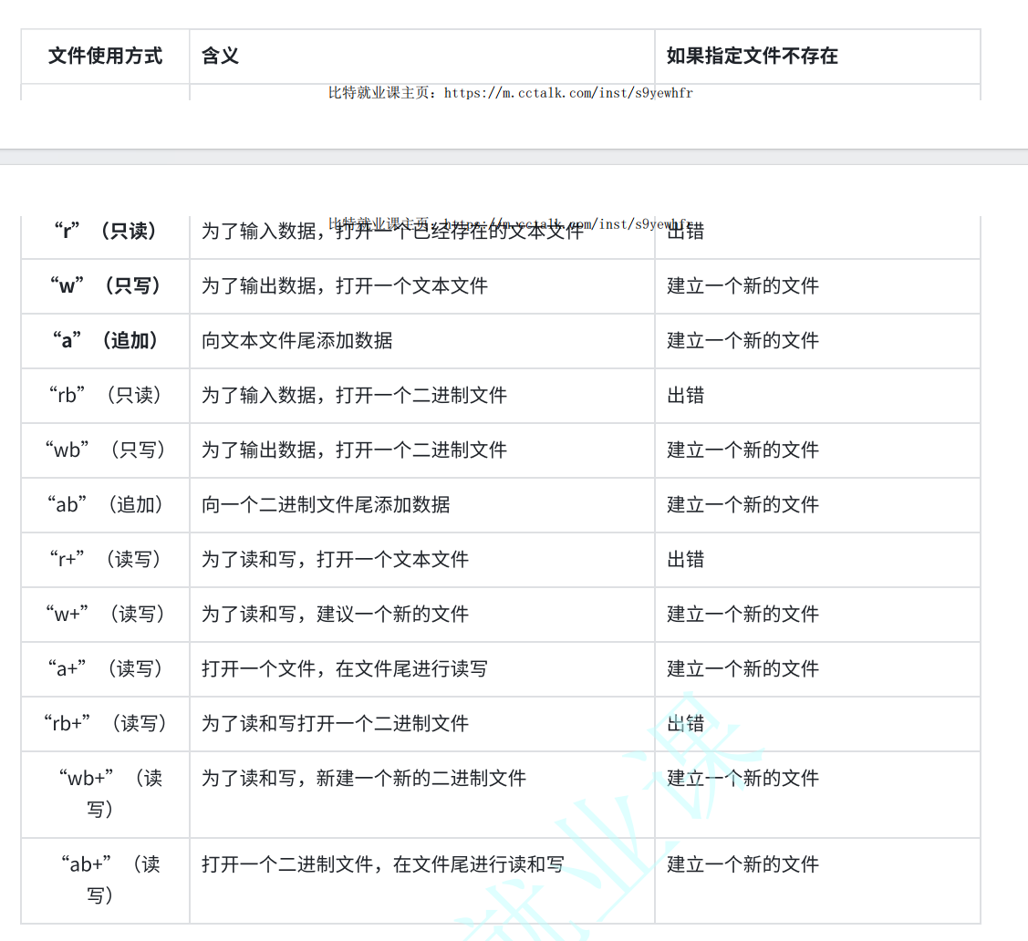The height and width of the screenshot is (941, 1028).
Task: Click text 为了读和写,新建一个新的二进制文件
Action: pos(364,779)
